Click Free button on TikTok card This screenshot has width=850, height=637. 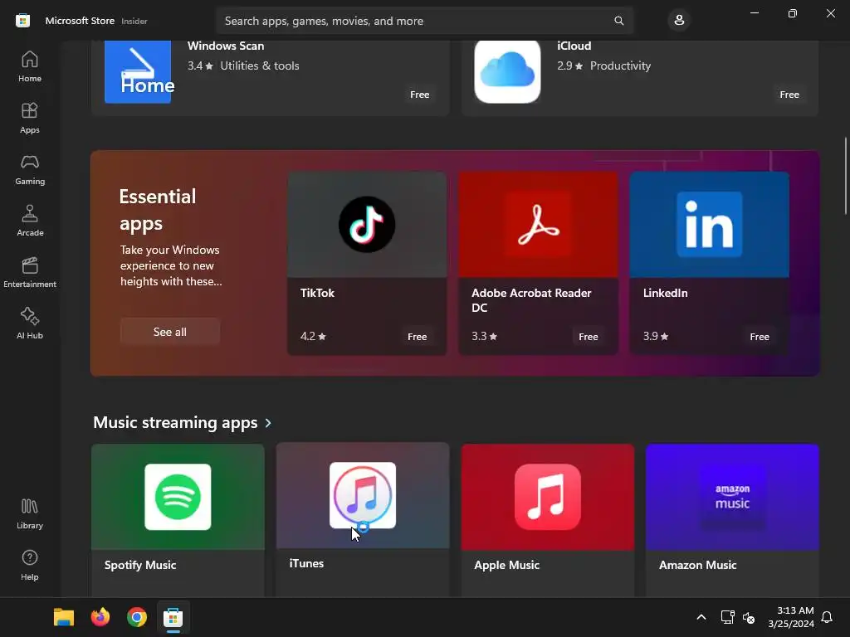(417, 337)
